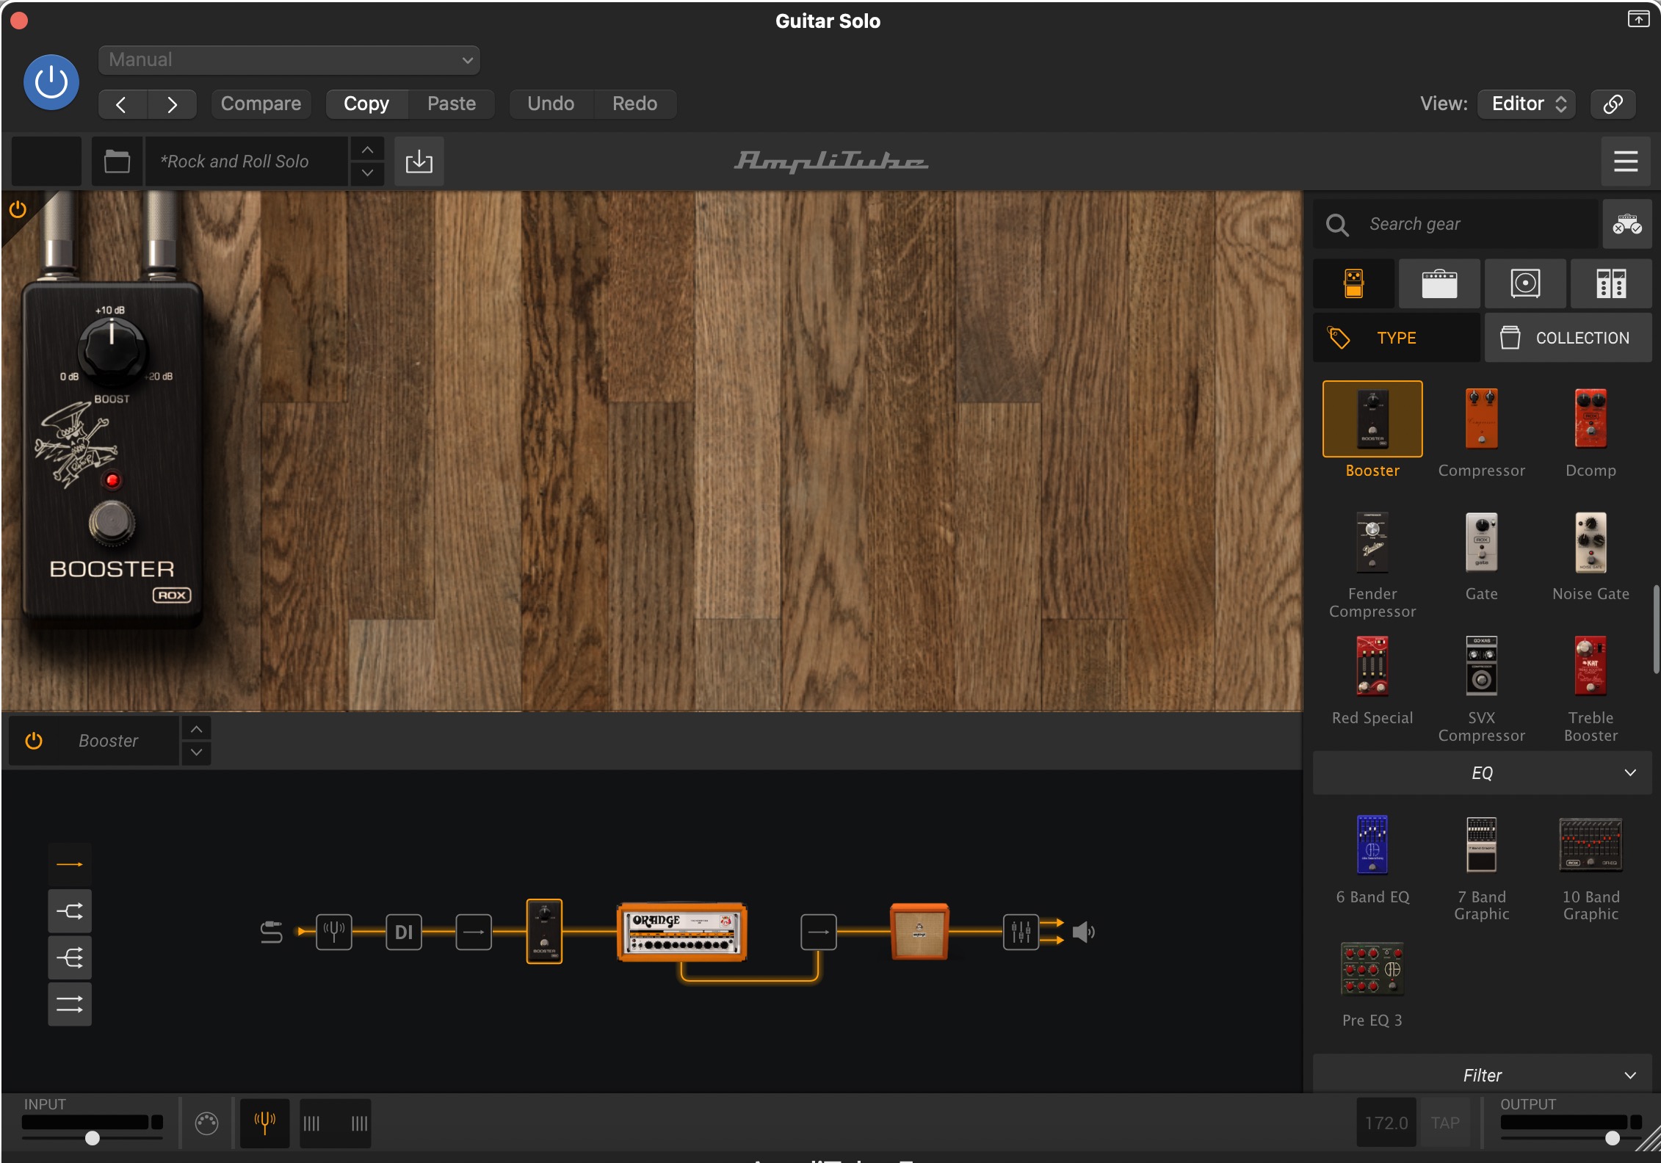Select the Fender Compressor pedal
The width and height of the screenshot is (1661, 1163).
point(1372,543)
